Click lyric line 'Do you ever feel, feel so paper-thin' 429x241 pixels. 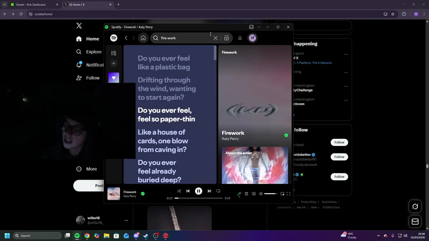pos(166,114)
